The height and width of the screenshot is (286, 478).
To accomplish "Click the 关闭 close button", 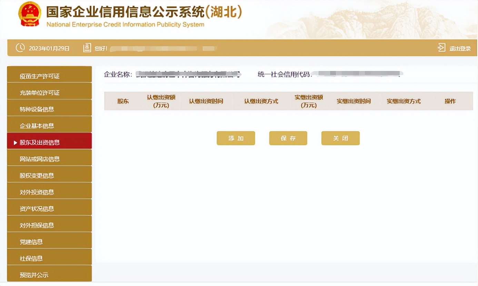I will click(340, 138).
